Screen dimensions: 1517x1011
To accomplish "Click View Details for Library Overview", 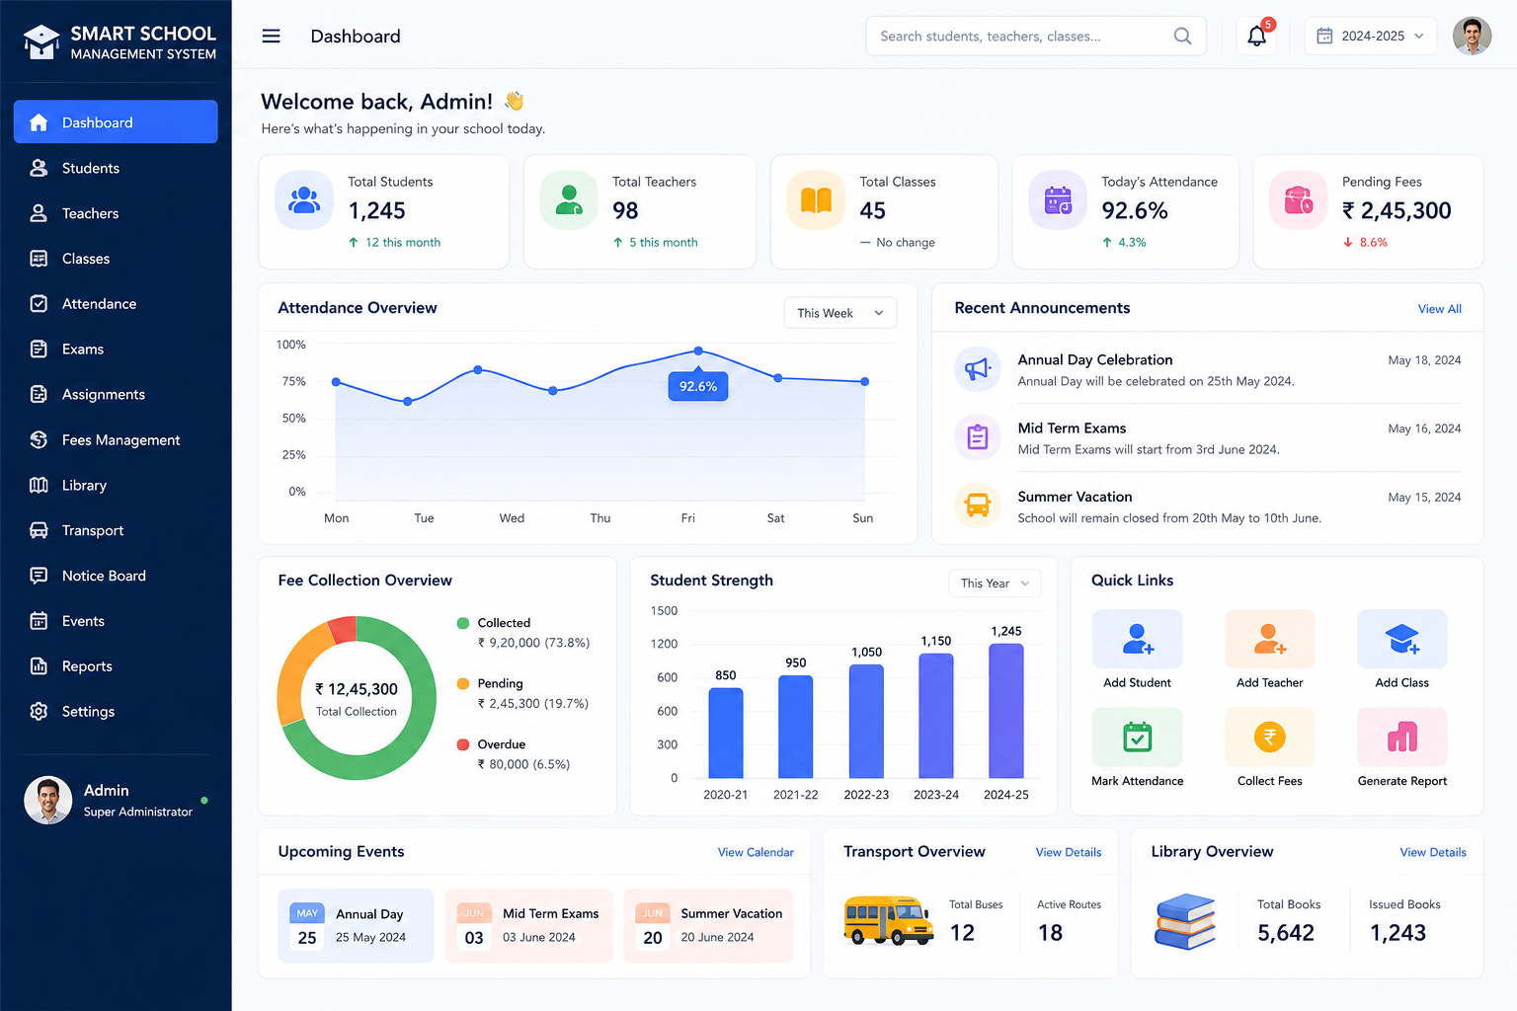I will click(x=1433, y=852).
